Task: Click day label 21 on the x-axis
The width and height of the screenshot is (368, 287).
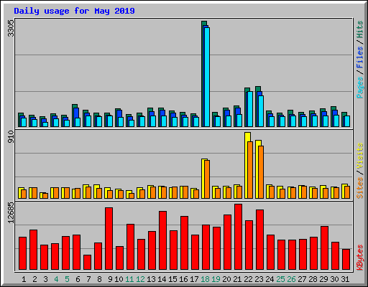Action: [x=237, y=279]
